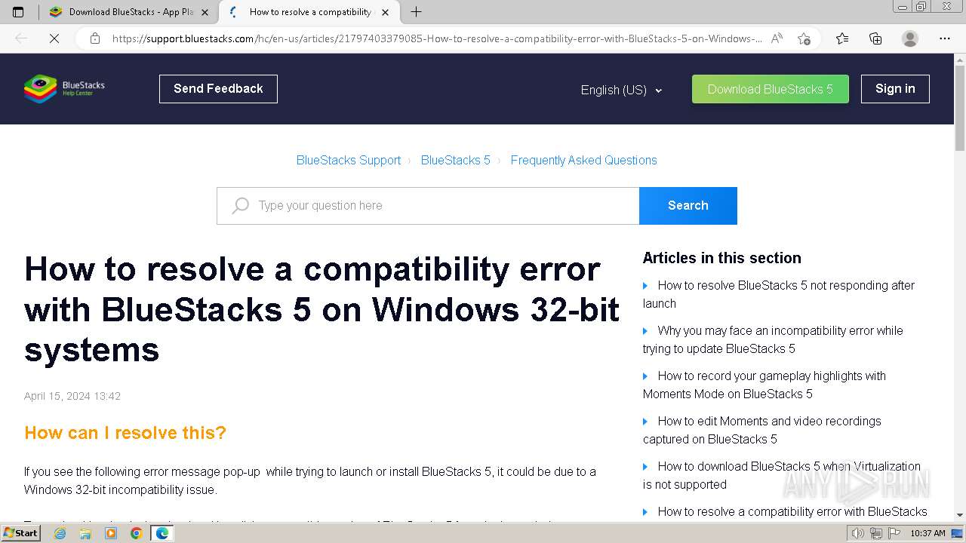Stop loading the page
Viewport: 966px width, 543px height.
pyautogui.click(x=54, y=38)
